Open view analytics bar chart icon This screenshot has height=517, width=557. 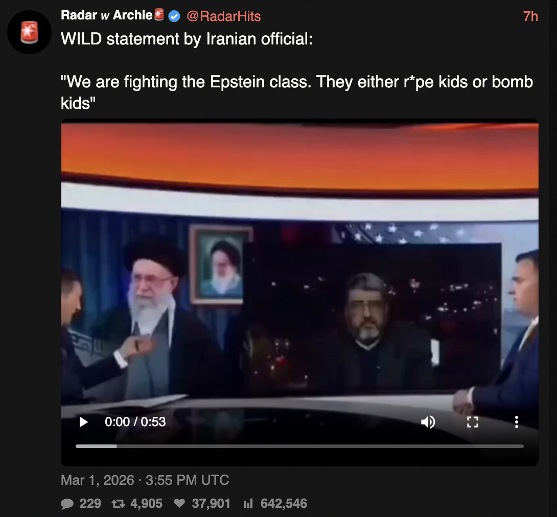pos(248,504)
